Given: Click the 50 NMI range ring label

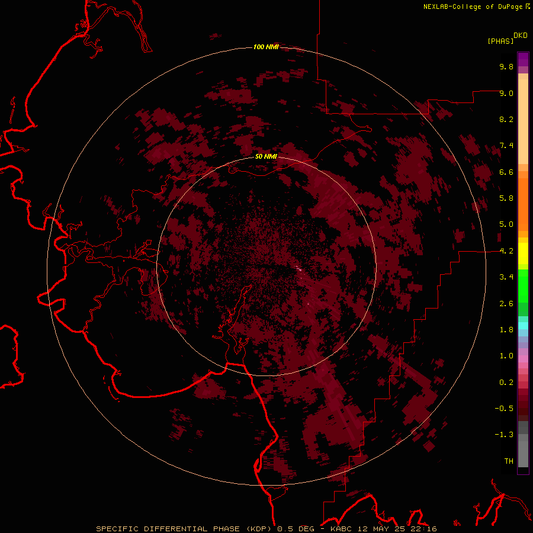Looking at the screenshot, I should coord(266,156).
